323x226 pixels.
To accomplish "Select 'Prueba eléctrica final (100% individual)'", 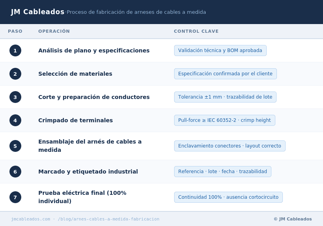I will (x=82, y=197).
